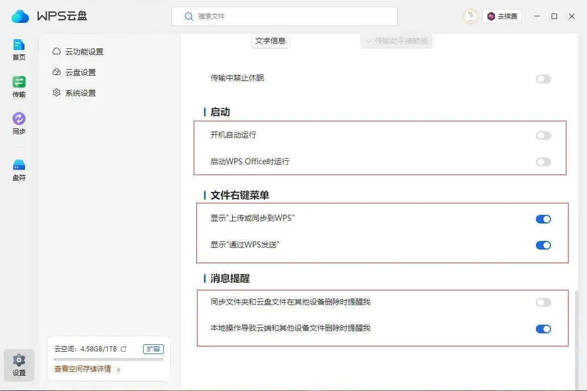Enable 启动WPS Office时运行 switch
Viewport: 587px width, 391px height.
[x=543, y=162]
